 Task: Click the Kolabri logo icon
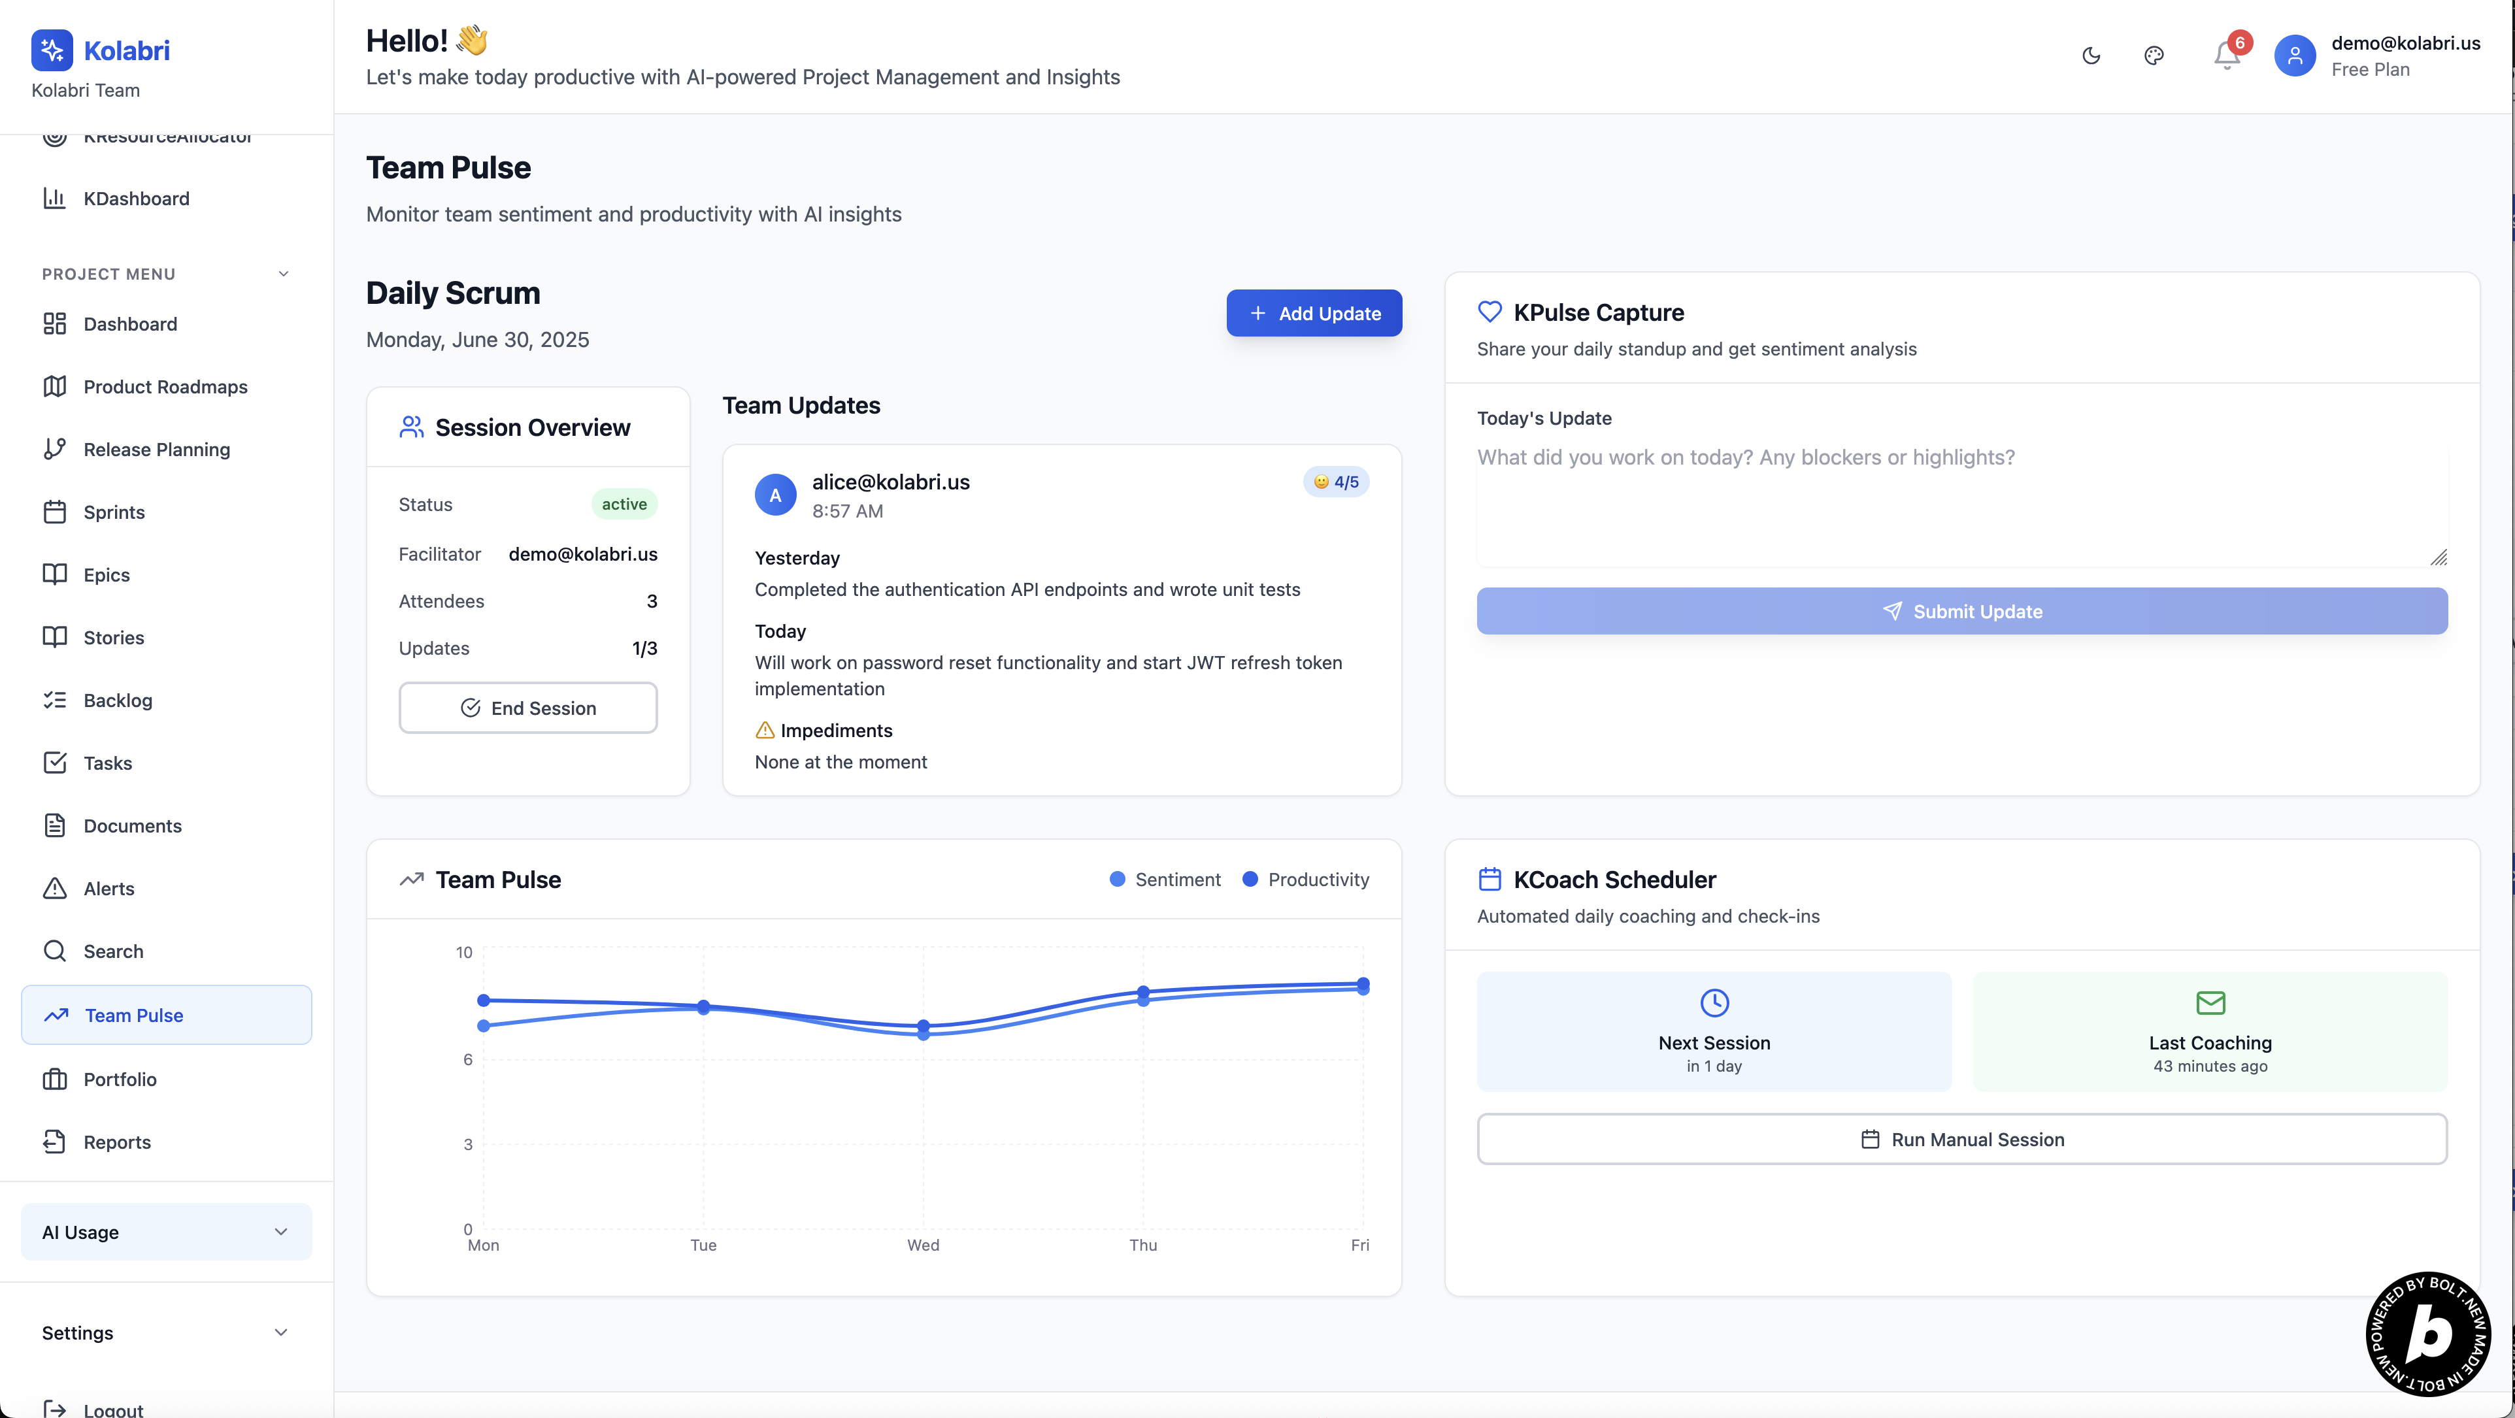[52, 50]
